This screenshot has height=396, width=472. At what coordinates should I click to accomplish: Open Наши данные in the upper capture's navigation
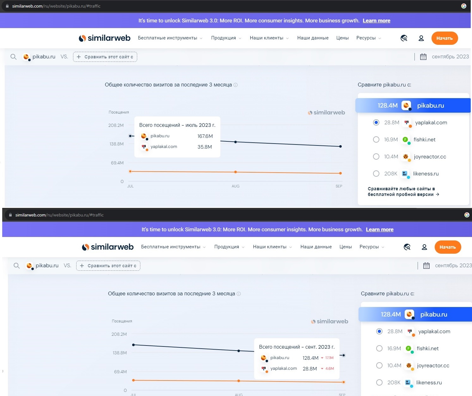[313, 38]
